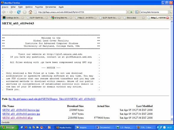
Task: Click the Concluído status bar text
Action: 5,122
